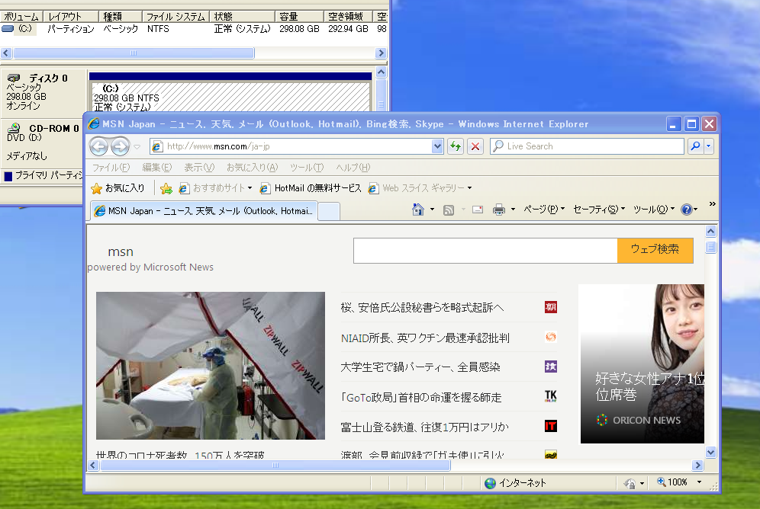The image size is (760, 509).
Task: Open the ツール(O) command menu
Action: coord(654,209)
